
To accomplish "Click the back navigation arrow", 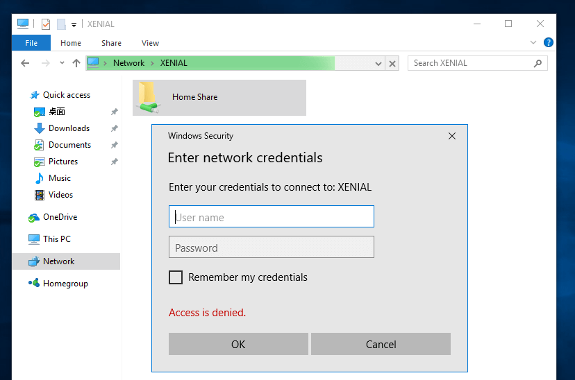I will coord(25,63).
